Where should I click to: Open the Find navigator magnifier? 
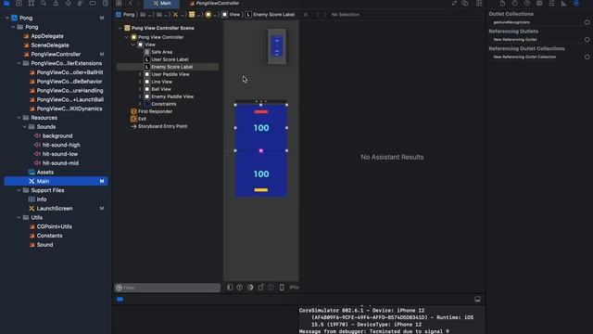[44, 4]
